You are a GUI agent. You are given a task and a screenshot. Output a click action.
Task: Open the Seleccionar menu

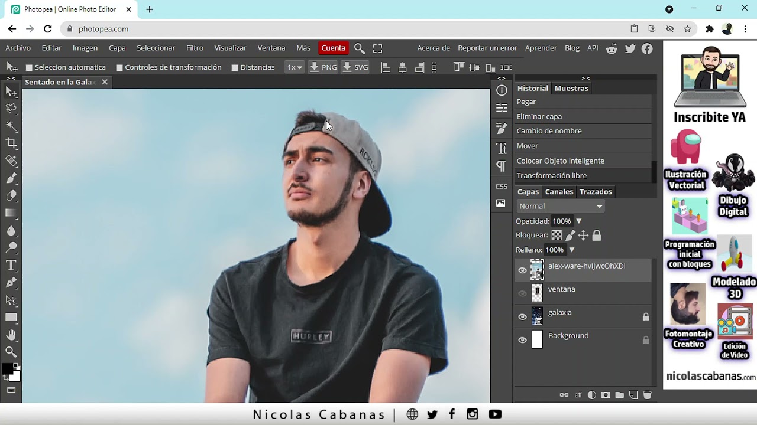coord(156,48)
